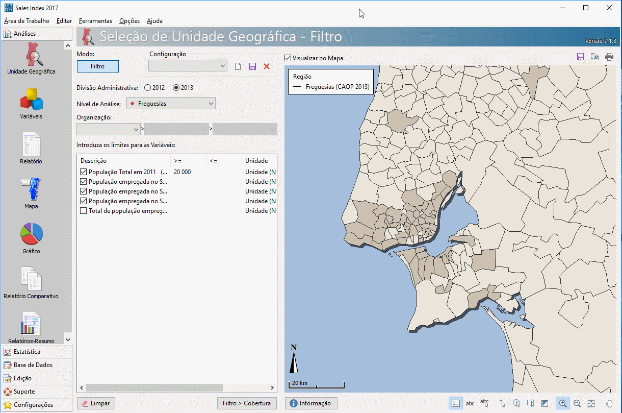Click the variables list horizontal scrollbar
The width and height of the screenshot is (622, 413).
(153, 387)
